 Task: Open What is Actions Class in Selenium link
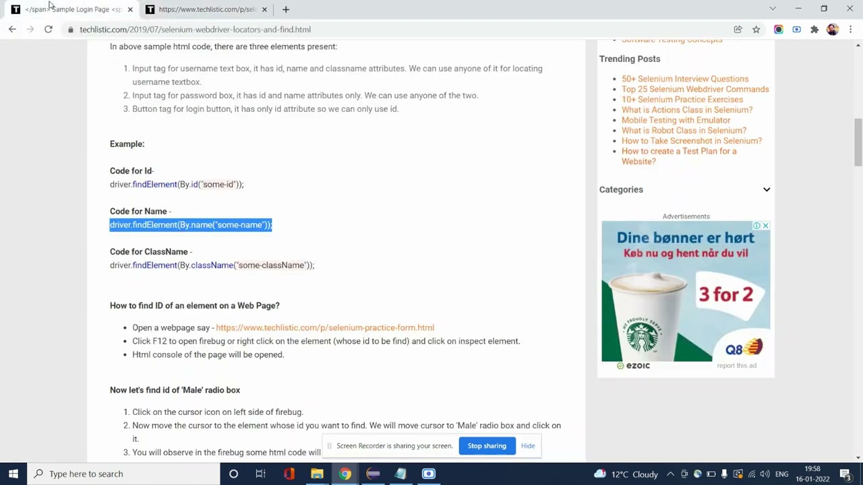click(x=686, y=110)
